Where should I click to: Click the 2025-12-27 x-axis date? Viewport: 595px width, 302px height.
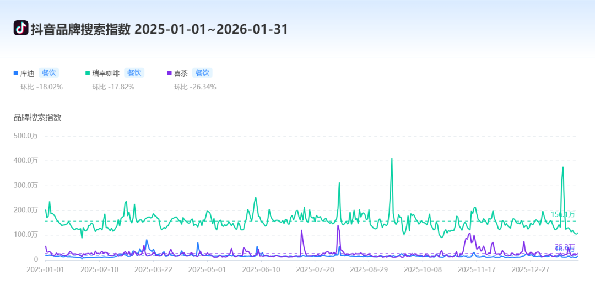coord(531,269)
